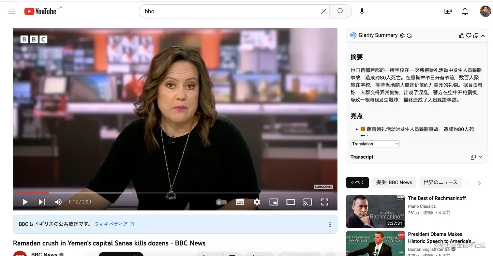Toggle subtitles on the player
Image resolution: width=493 pixels, height=256 pixels.
click(240, 202)
